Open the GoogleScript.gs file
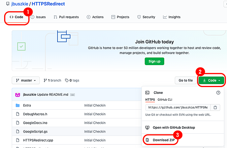This screenshot has width=227, height=148. 35,132
